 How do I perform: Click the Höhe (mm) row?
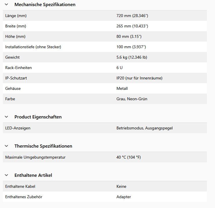pyautogui.click(x=105, y=36)
